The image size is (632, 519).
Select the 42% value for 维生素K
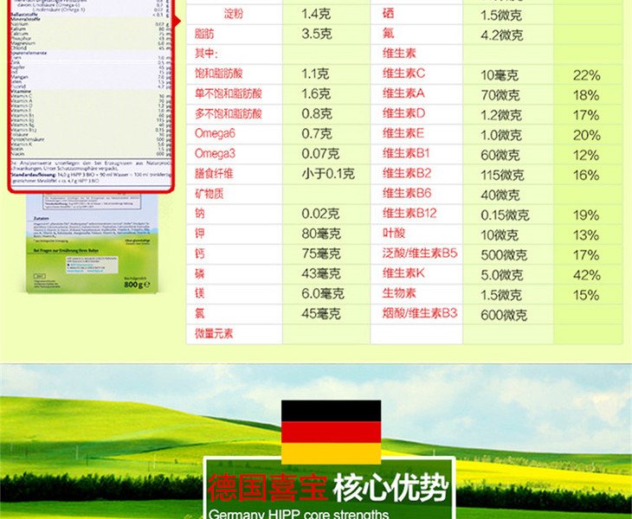click(x=586, y=275)
